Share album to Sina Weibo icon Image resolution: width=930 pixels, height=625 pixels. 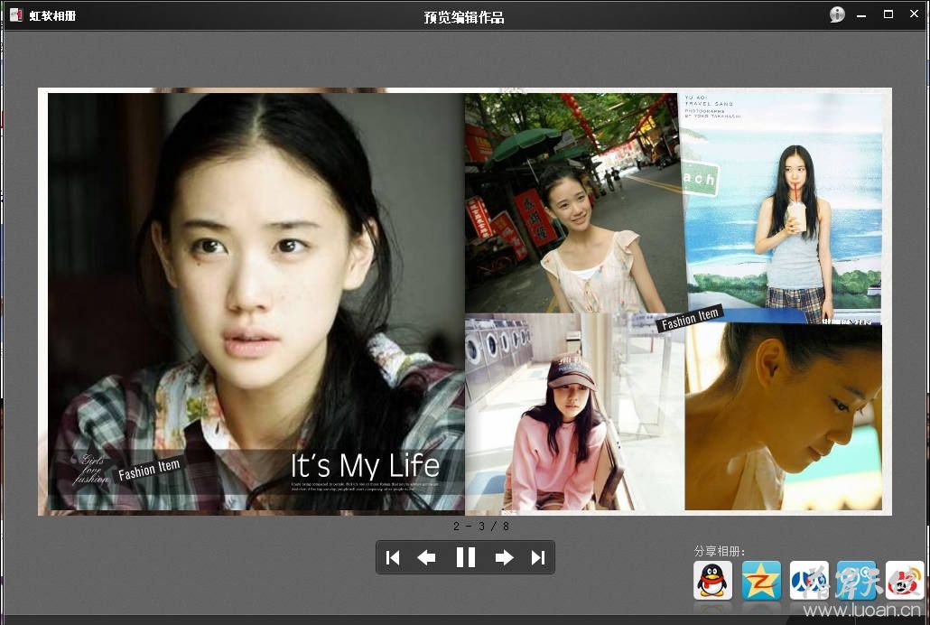(905, 580)
